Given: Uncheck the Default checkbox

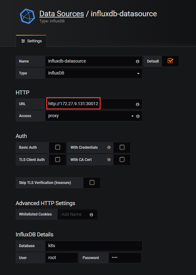Looking at the screenshot, I should click(x=170, y=61).
